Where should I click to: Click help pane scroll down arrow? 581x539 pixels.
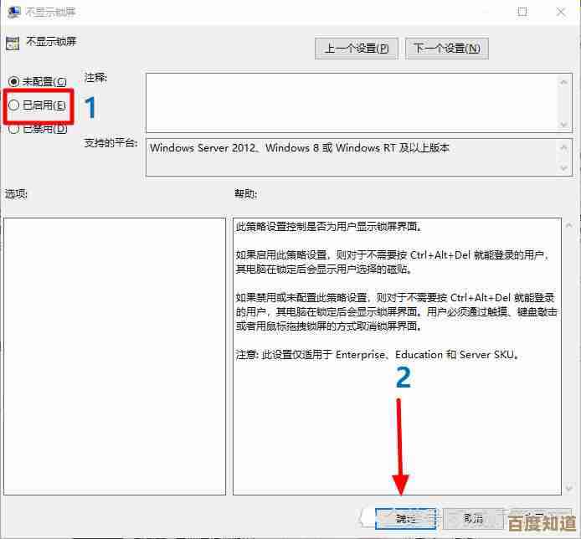[x=569, y=489]
